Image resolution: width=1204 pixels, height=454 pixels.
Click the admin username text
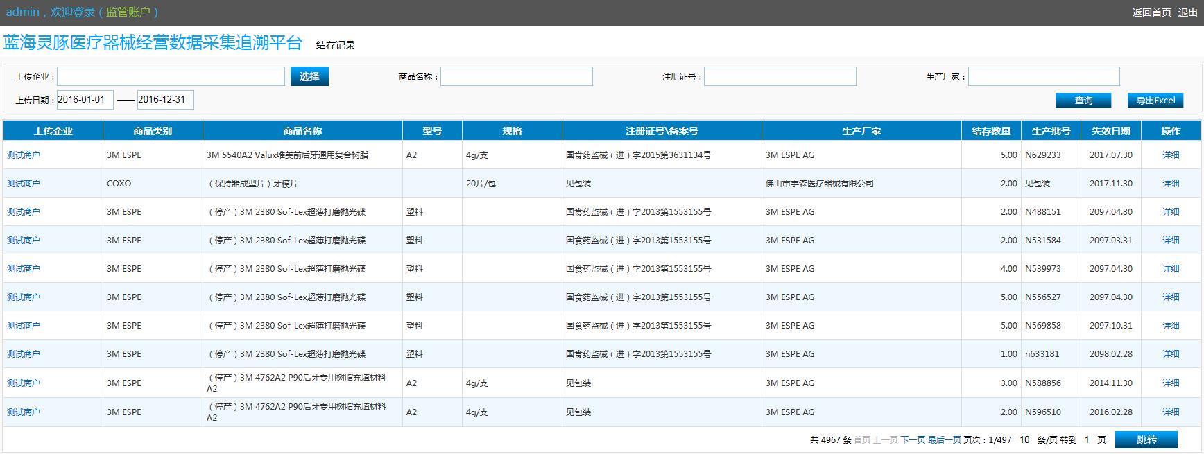click(22, 12)
